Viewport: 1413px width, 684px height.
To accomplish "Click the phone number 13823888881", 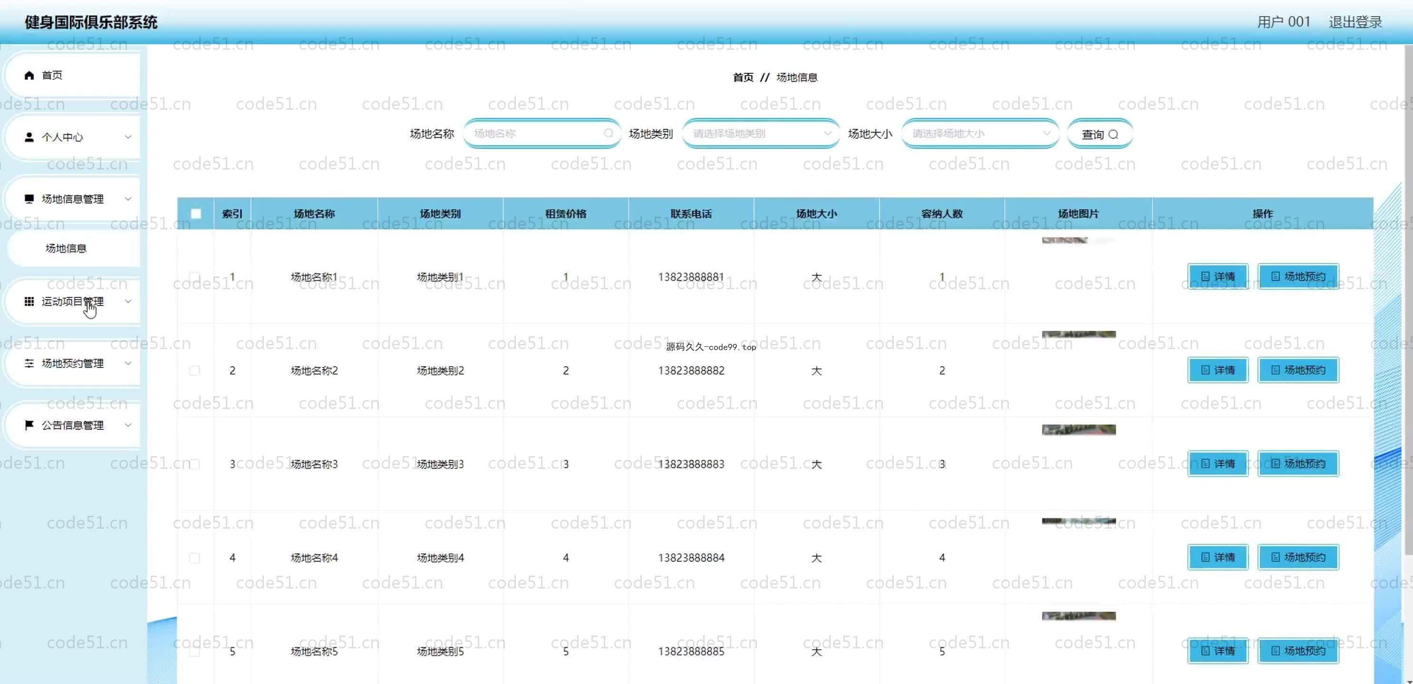I will [691, 277].
